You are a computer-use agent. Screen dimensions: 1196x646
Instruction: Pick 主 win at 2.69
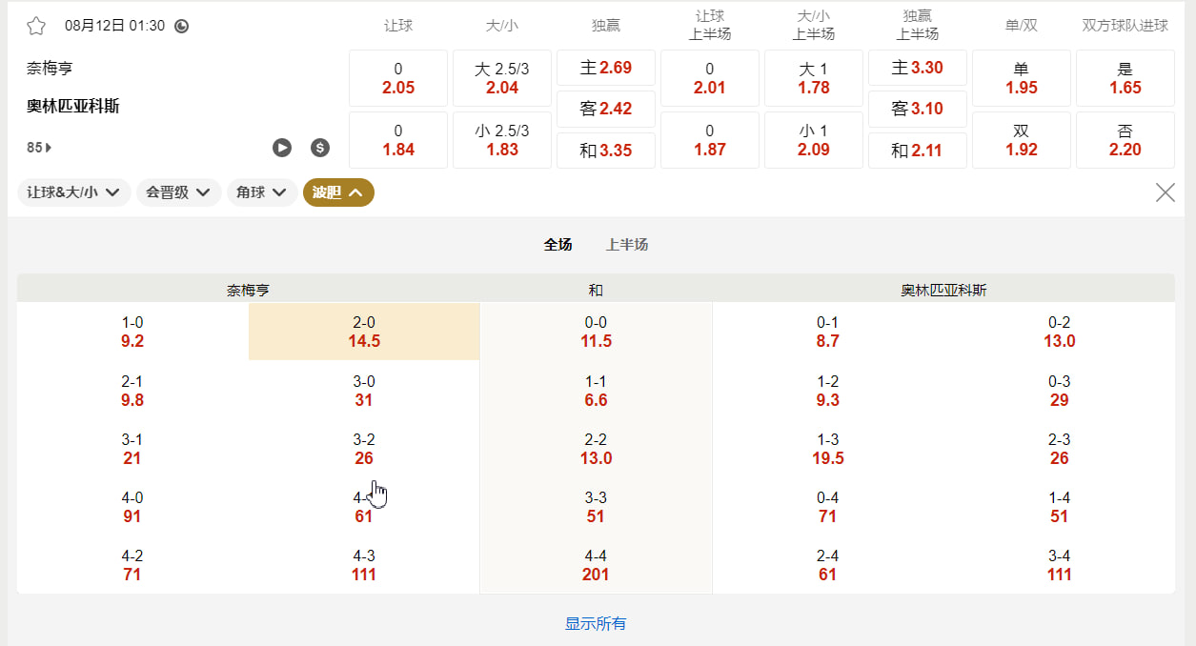point(606,68)
